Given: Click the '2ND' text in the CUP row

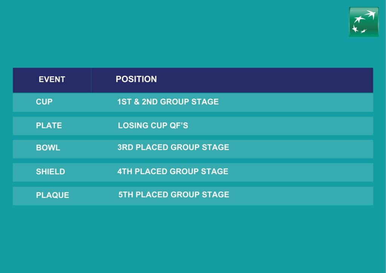Looking at the screenshot, I should coord(150,102).
